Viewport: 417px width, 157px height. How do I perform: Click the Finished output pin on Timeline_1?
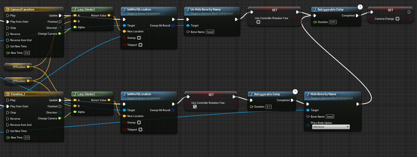[x=60, y=106]
